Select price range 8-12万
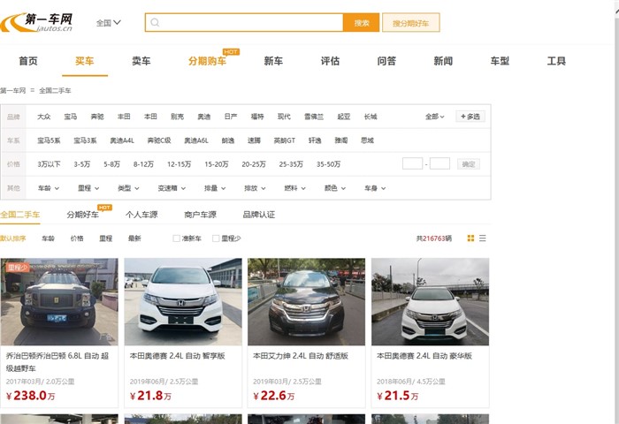Viewport: 619px width, 424px height. (143, 164)
